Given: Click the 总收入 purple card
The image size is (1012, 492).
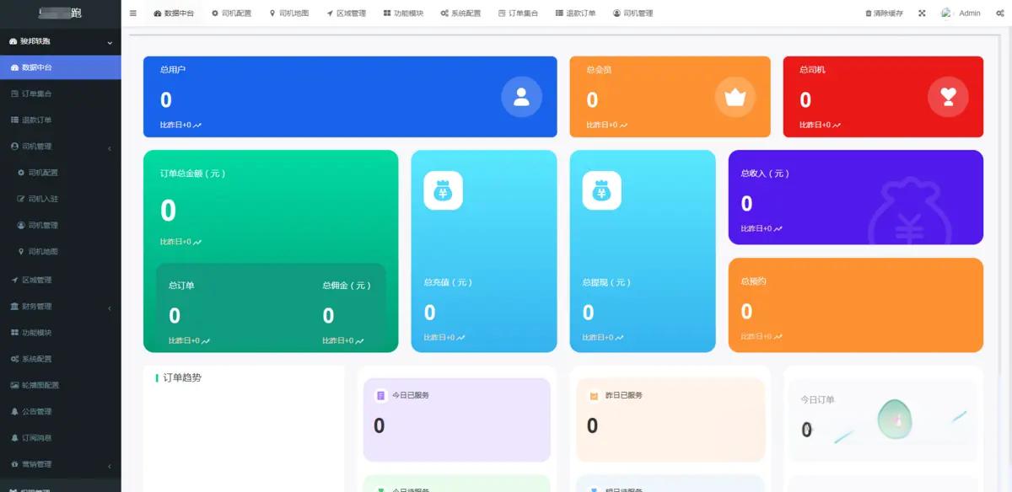Looking at the screenshot, I should pyautogui.click(x=855, y=197).
